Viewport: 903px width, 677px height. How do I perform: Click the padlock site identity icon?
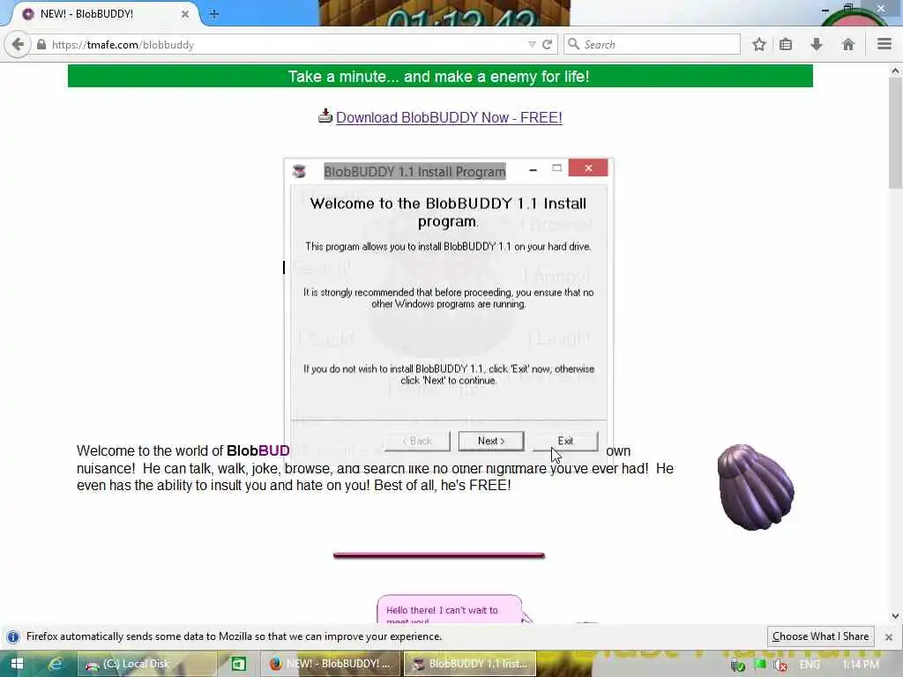pos(41,44)
